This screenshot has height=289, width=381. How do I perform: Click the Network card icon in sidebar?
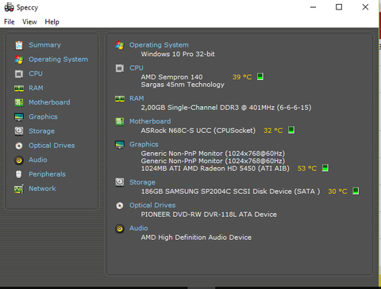pyautogui.click(x=19, y=188)
